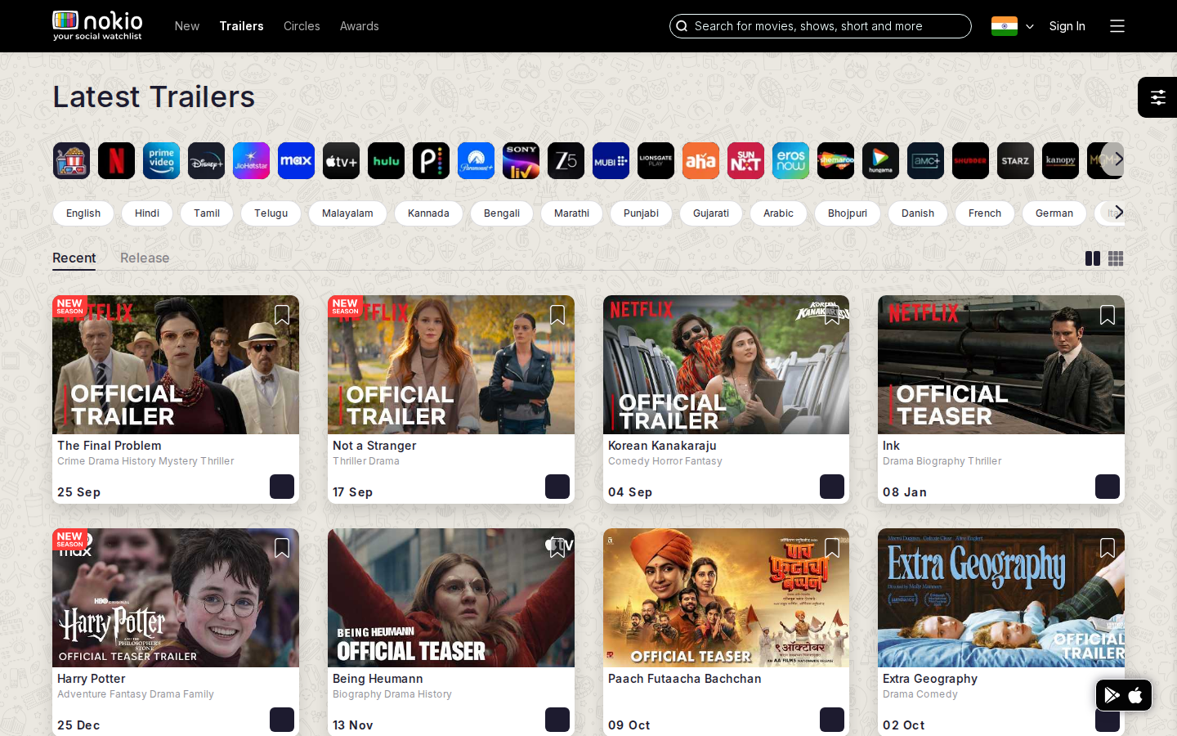The height and width of the screenshot is (736, 1177).
Task: Select the Apple TV+ provider icon
Action: (x=341, y=161)
